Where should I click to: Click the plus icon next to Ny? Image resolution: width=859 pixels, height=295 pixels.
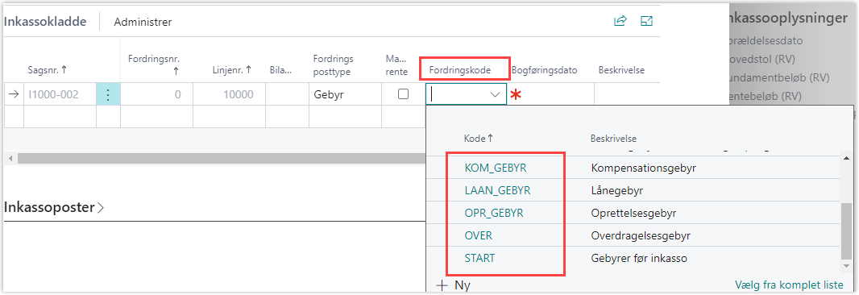442,285
